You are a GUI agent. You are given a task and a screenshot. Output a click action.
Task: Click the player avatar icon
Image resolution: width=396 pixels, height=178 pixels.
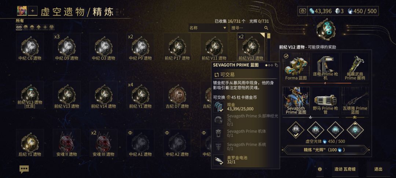click(22, 11)
